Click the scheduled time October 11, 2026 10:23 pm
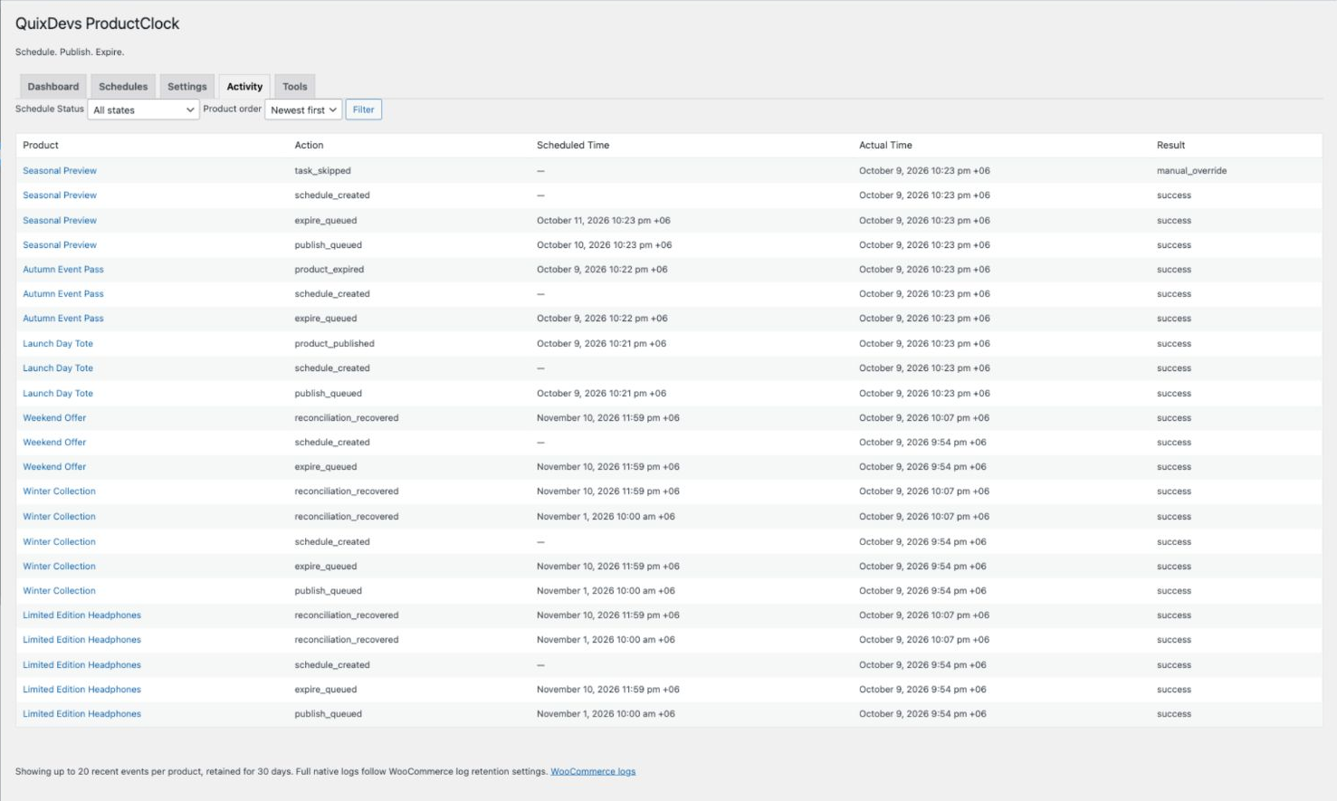This screenshot has height=801, width=1337. point(604,220)
